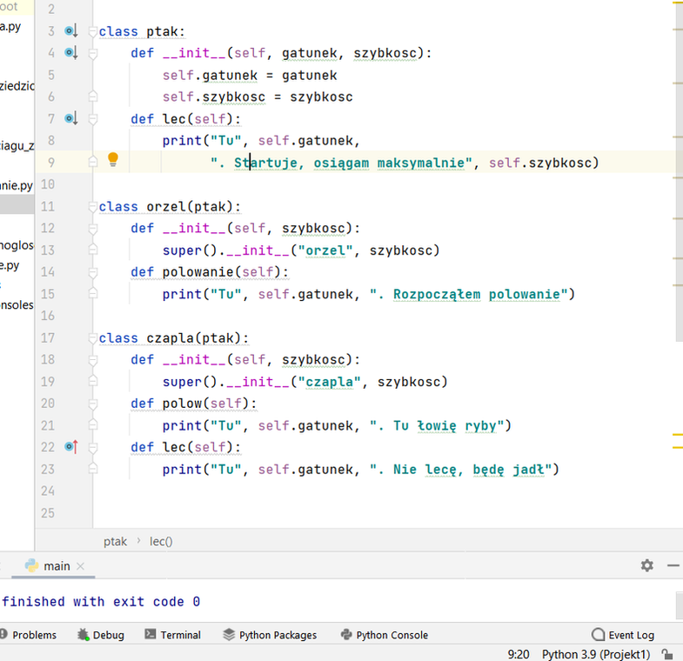Image resolution: width=683 pixels, height=661 pixels.
Task: Click the overridden method marker on line 7
Action: pyautogui.click(x=71, y=118)
